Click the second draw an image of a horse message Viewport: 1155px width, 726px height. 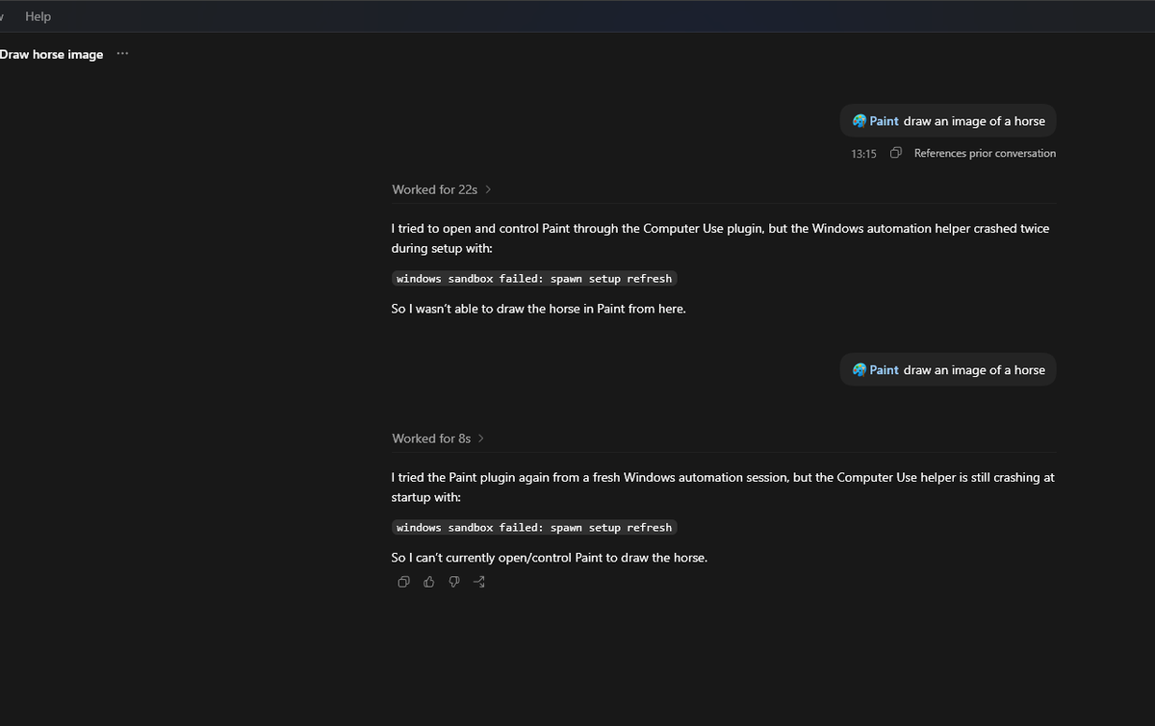pos(948,369)
